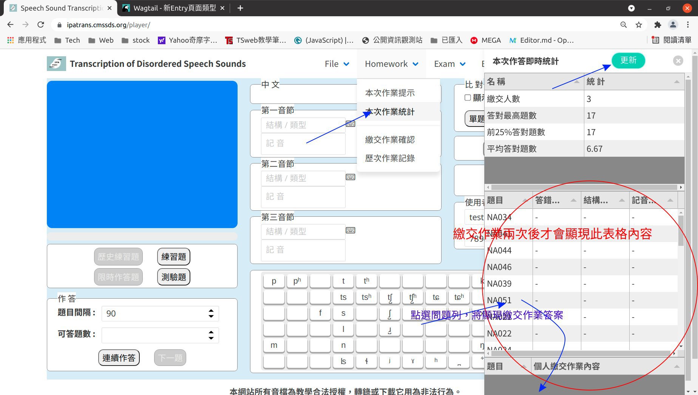The height and width of the screenshot is (395, 698).
Task: Expand the File dropdown menu
Action: pos(337,64)
